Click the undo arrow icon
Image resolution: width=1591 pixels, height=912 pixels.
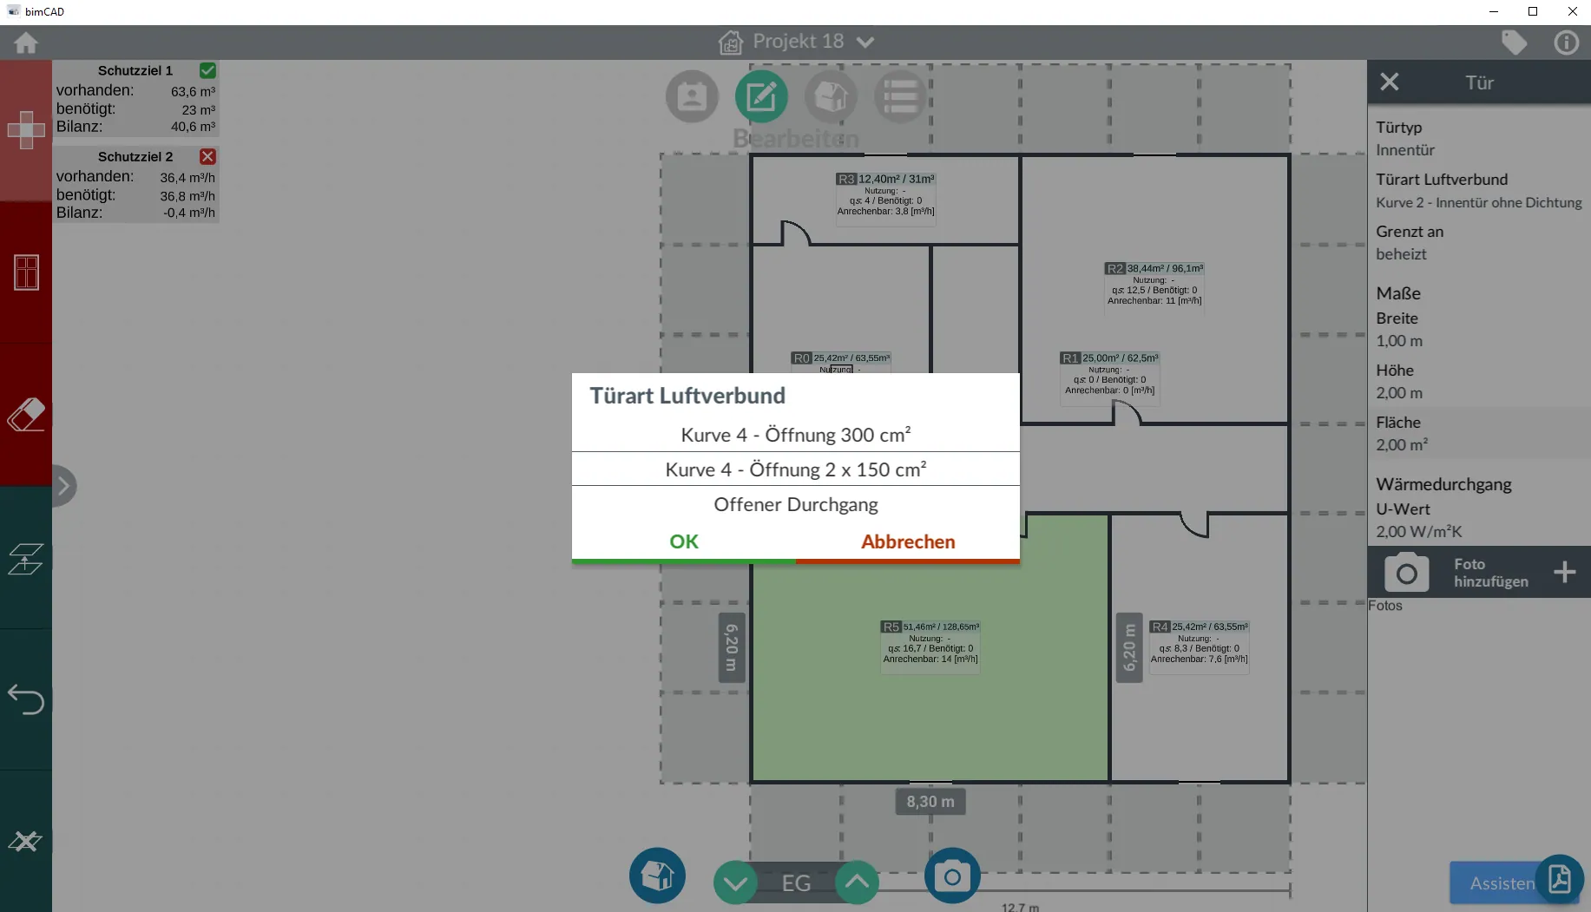click(x=25, y=699)
